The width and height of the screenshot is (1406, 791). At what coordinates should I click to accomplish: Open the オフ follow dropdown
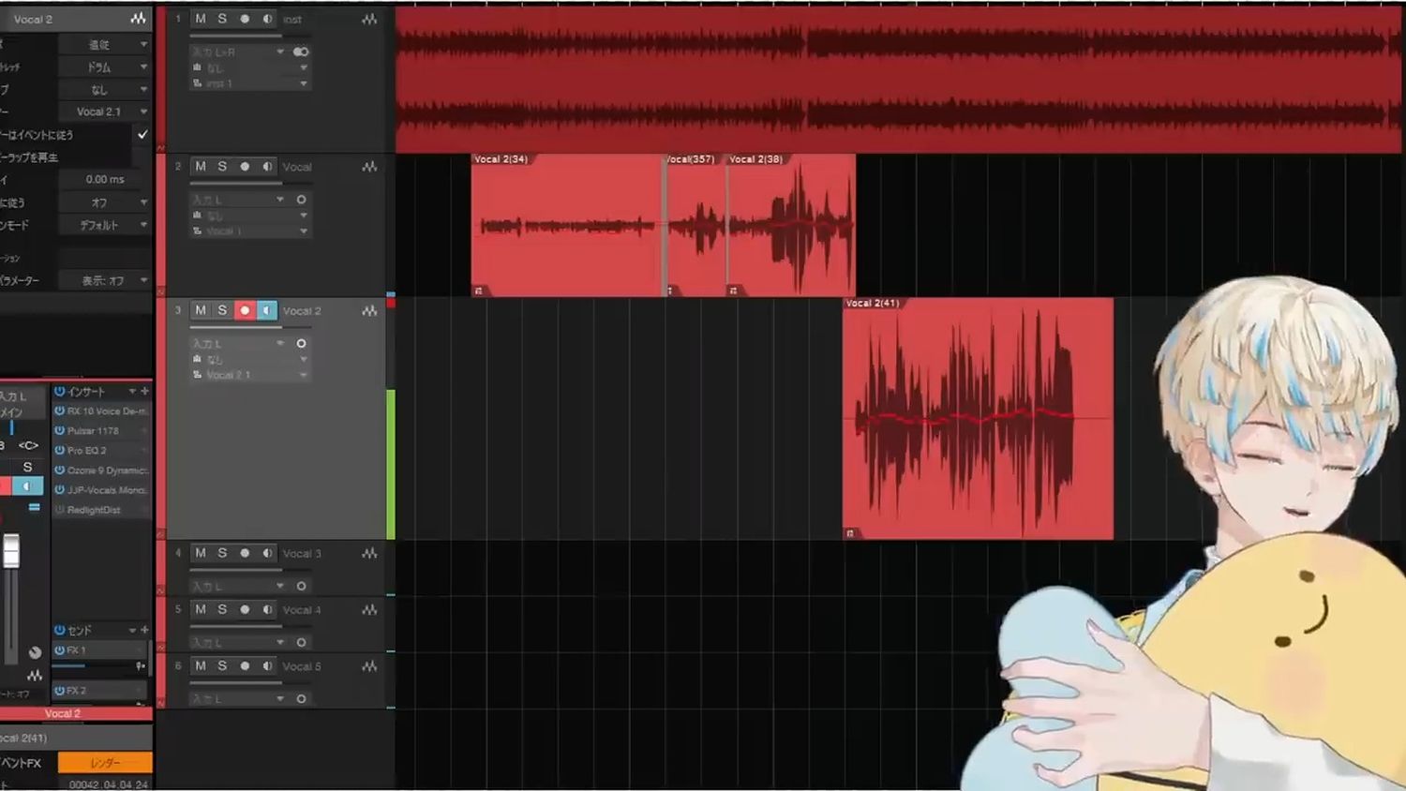pos(104,202)
